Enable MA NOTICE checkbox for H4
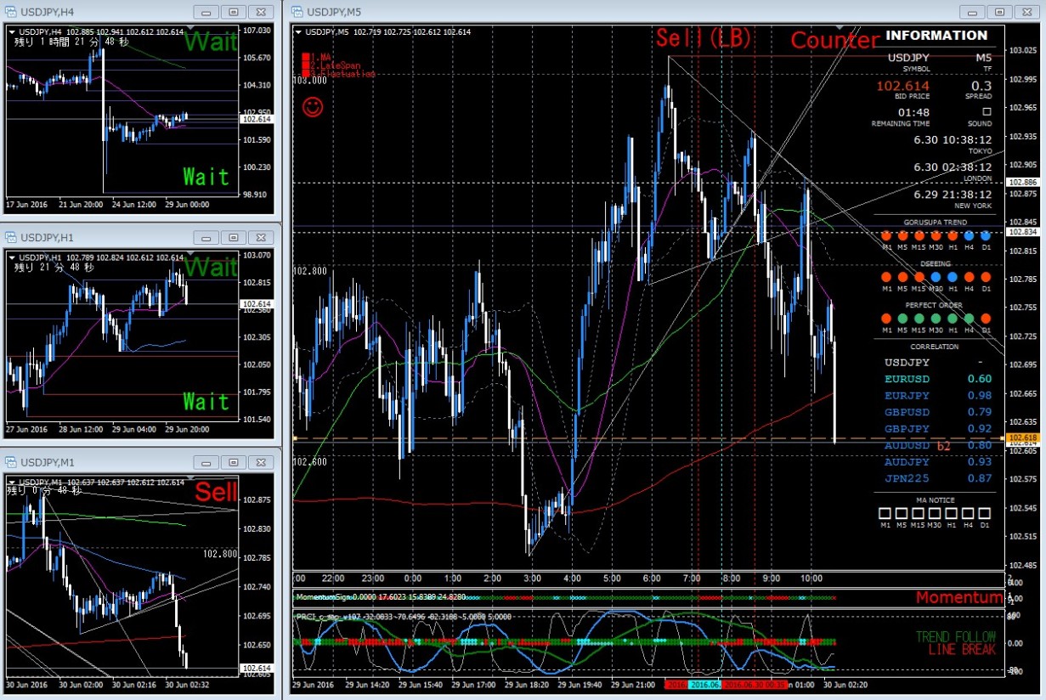This screenshot has height=700, width=1046. click(969, 513)
